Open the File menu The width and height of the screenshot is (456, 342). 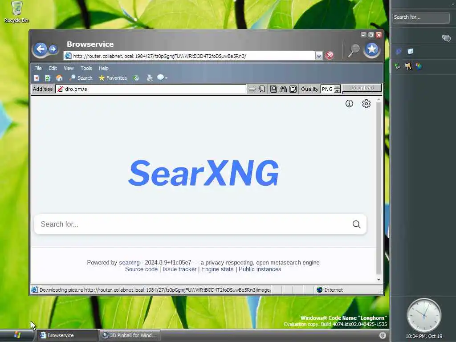click(x=38, y=68)
